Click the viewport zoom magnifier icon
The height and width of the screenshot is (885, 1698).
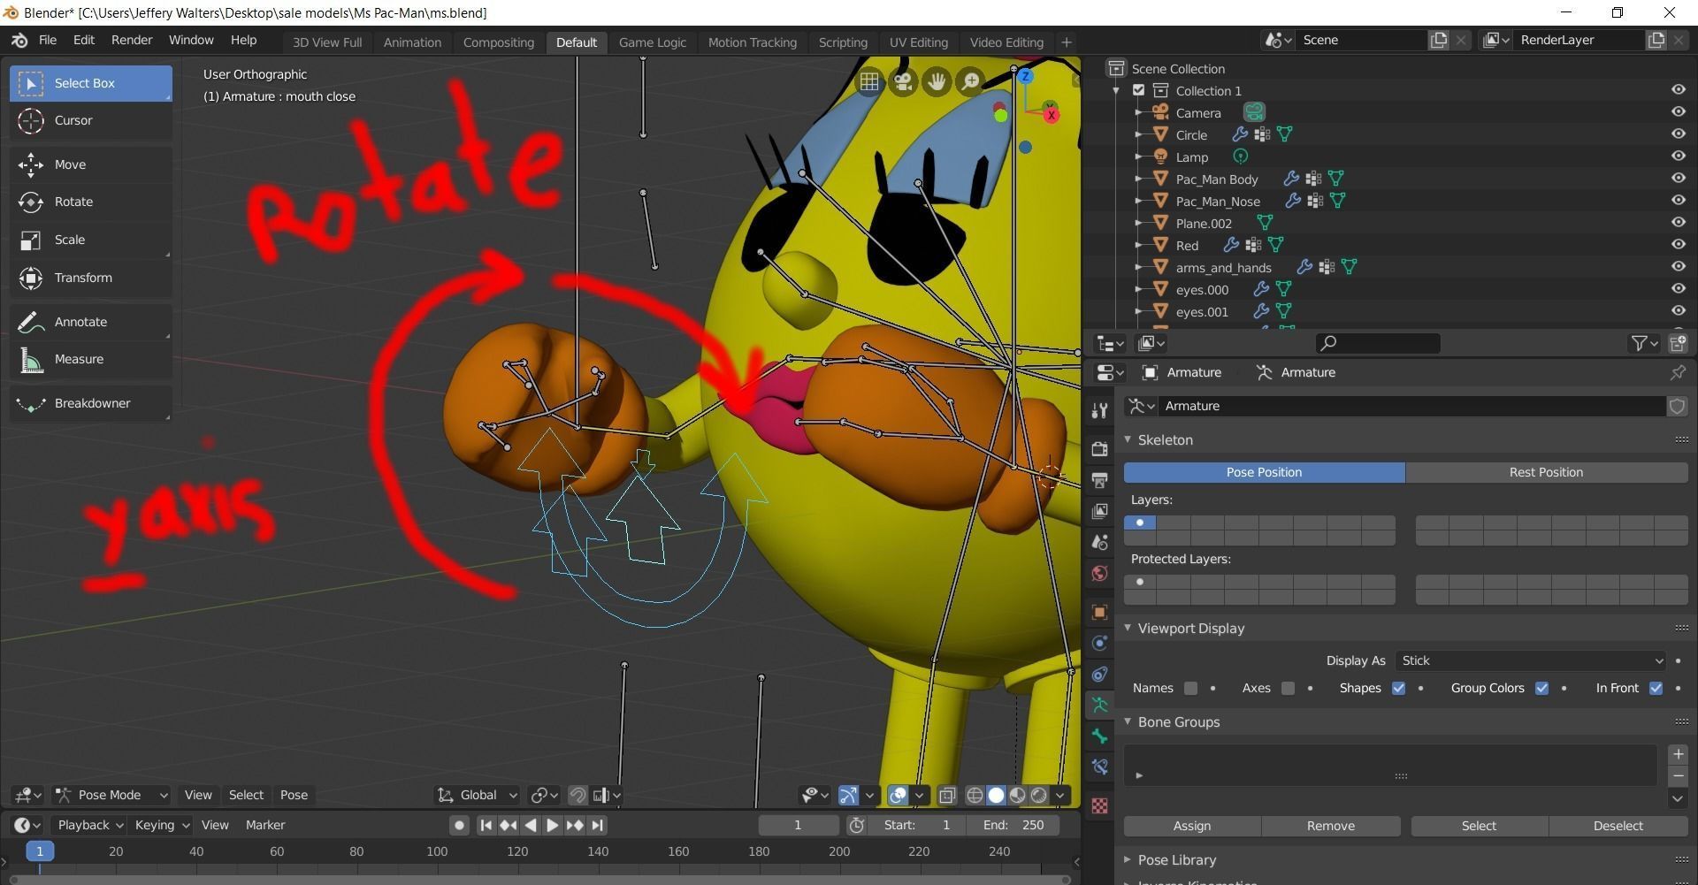pyautogui.click(x=970, y=82)
